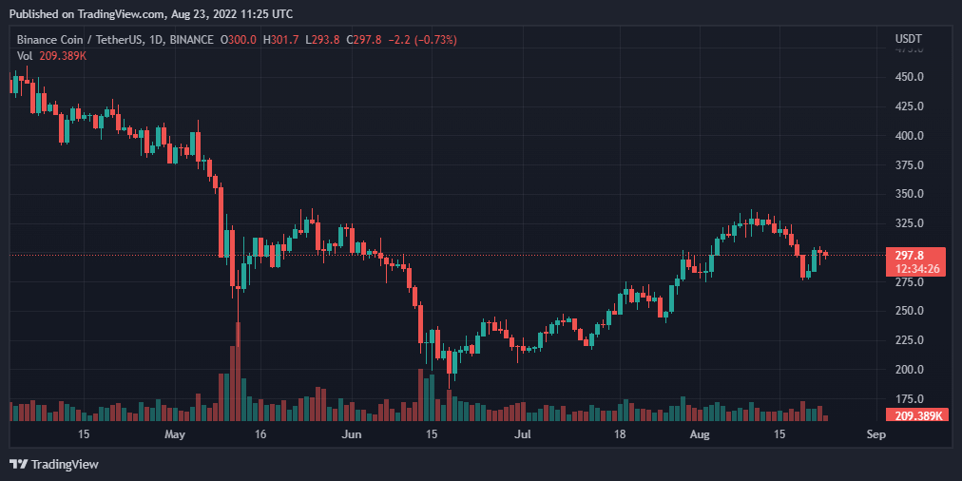Viewport: 962px width, 481px height.
Task: Click the 375.0 price axis label
Action: pos(909,165)
